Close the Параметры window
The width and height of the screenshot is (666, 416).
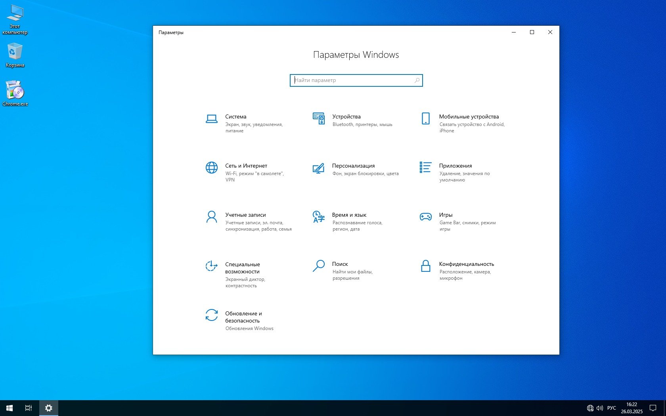(x=550, y=32)
